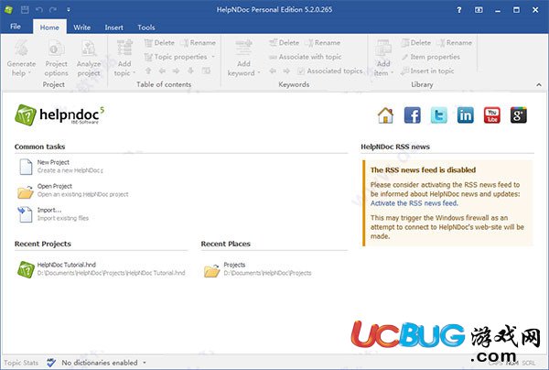Click the ribbon display options icon

[479, 10]
